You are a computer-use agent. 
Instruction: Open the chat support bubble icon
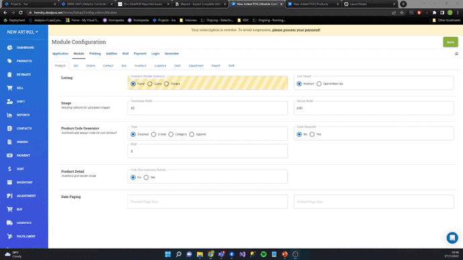coord(452,238)
